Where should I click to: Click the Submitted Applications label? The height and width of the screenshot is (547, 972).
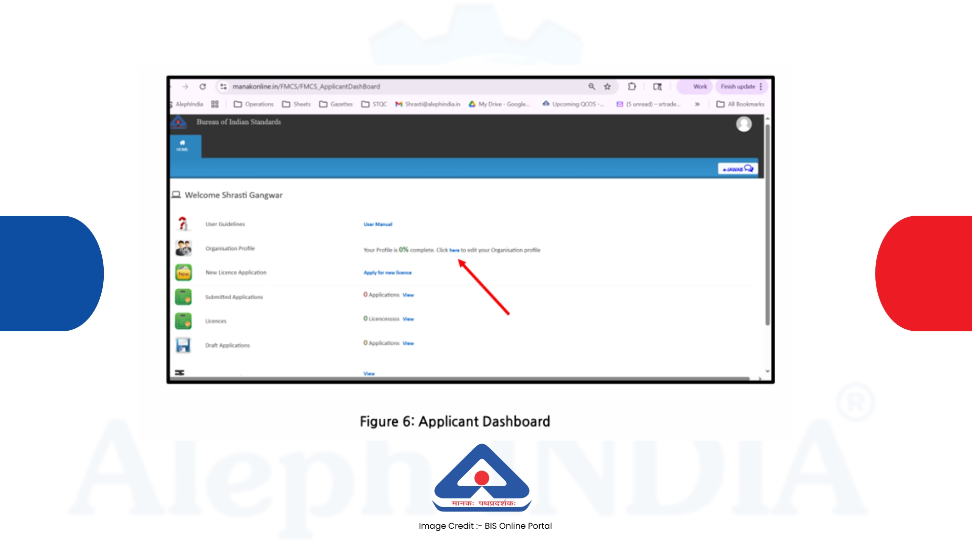click(x=234, y=297)
